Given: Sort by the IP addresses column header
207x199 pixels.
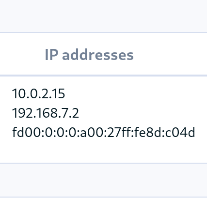Looking at the screenshot, I should point(89,55).
